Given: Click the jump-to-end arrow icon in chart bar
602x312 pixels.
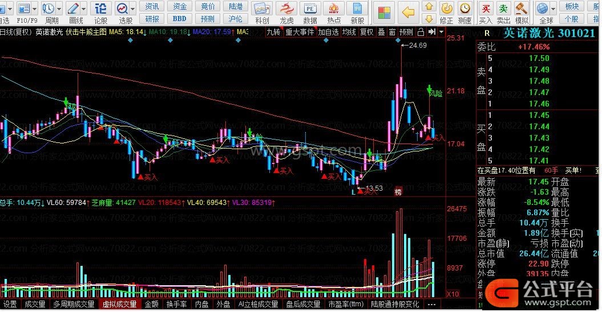Looking at the screenshot, I should [432, 32].
